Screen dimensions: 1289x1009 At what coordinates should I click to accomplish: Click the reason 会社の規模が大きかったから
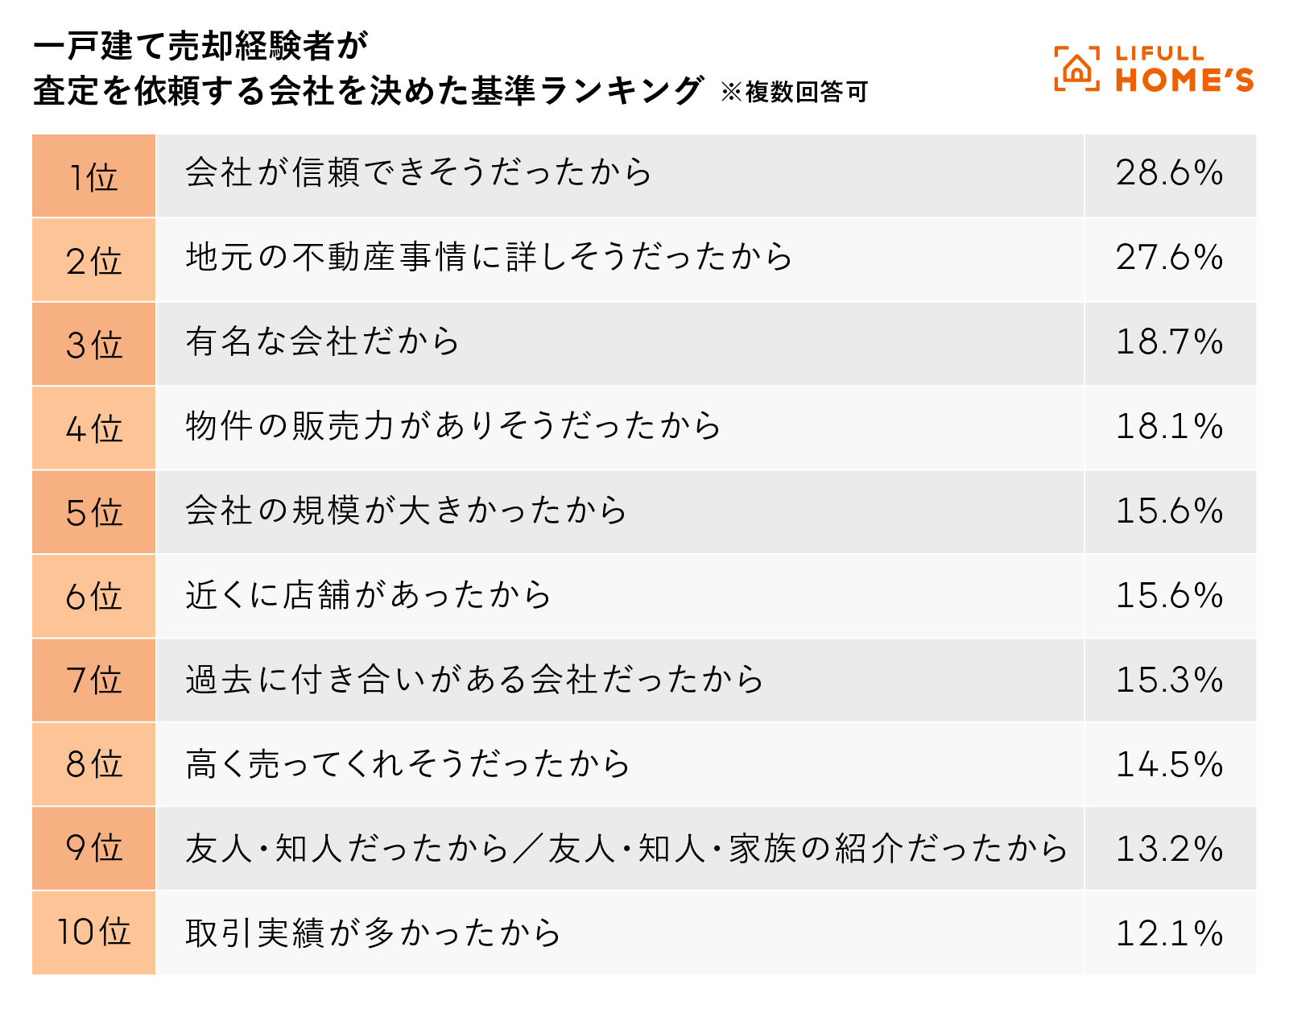pos(406,511)
